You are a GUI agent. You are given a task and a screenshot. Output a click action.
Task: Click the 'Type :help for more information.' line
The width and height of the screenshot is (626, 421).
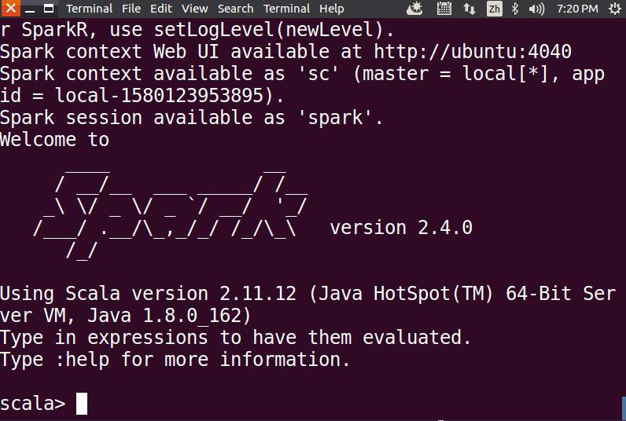coord(175,360)
